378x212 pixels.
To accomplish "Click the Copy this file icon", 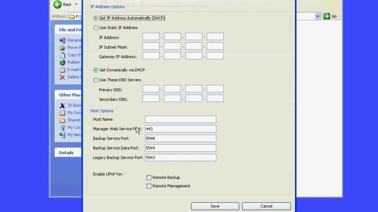I will click(62, 55).
